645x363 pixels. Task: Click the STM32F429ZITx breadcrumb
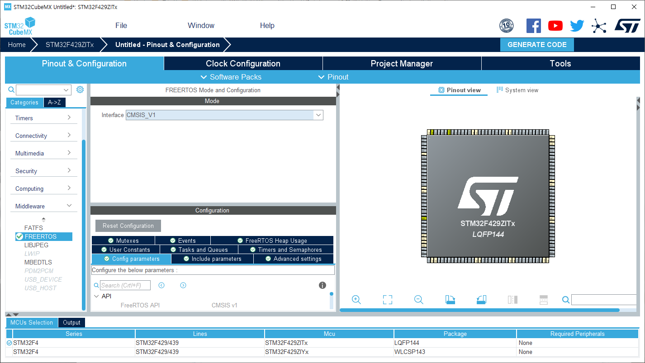point(70,45)
